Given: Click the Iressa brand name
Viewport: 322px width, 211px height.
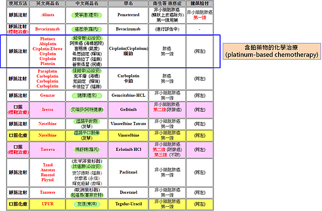Looking at the screenshot, I should 48,110.
